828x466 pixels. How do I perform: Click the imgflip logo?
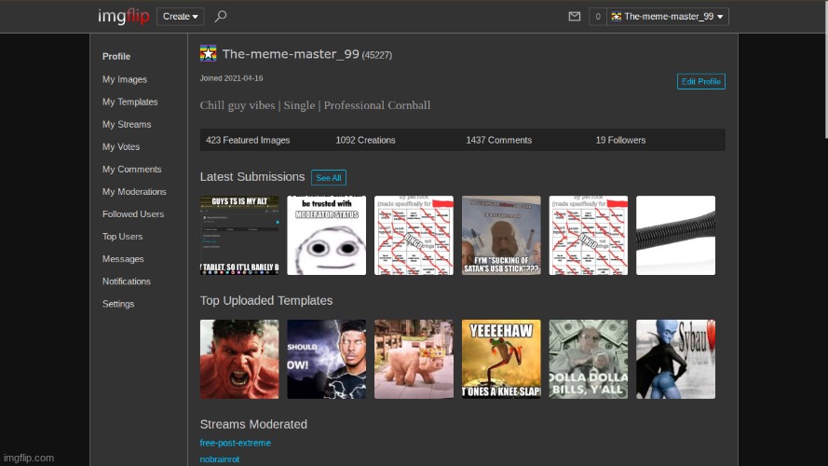(x=123, y=16)
